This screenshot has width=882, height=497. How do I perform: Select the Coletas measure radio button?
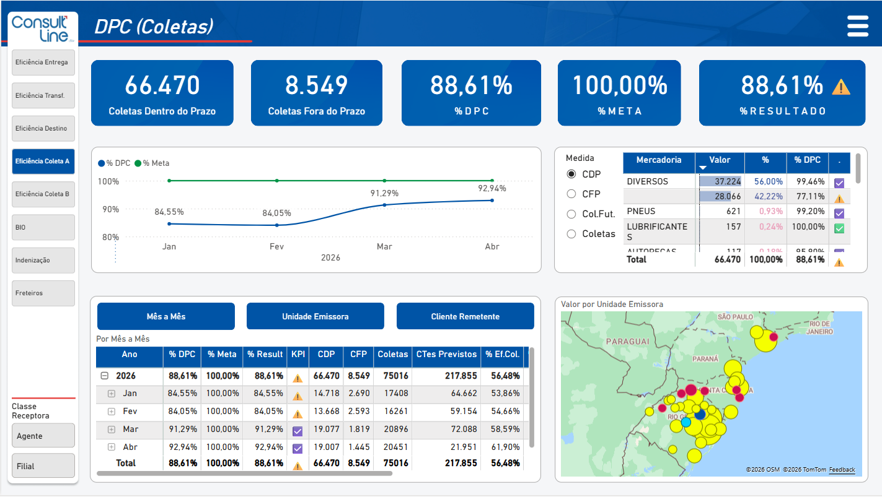[x=571, y=234]
